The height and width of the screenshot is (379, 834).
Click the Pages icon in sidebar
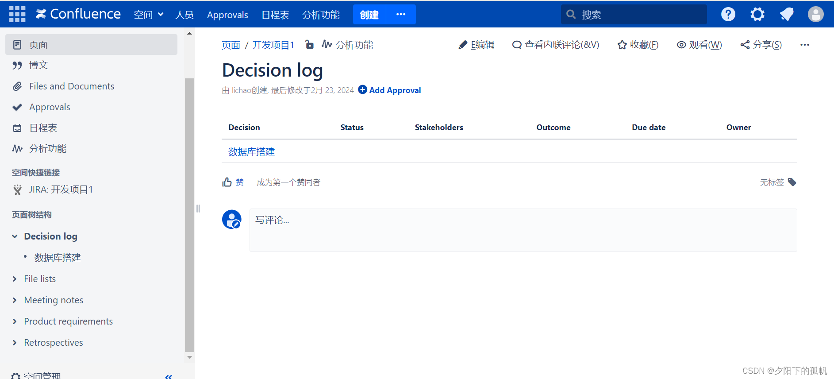click(x=17, y=44)
